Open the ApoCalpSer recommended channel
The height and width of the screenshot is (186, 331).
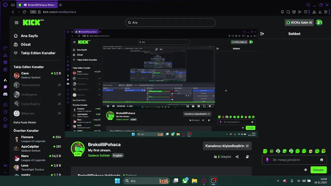(x=37, y=149)
